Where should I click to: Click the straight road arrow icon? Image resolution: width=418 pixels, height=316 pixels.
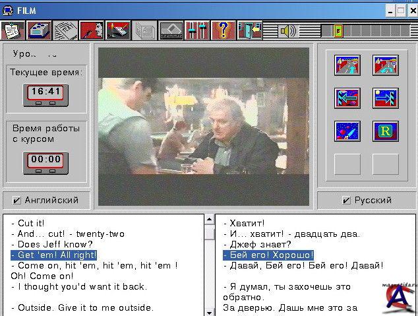coord(347,65)
